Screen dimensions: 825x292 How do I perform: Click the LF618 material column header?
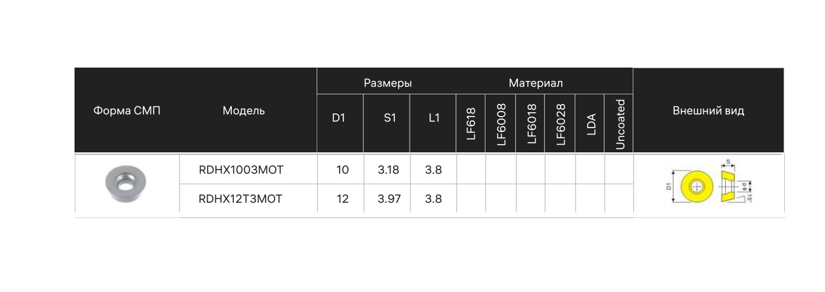tap(471, 124)
